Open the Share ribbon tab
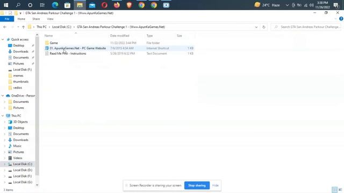The width and height of the screenshot is (344, 193). point(36,19)
